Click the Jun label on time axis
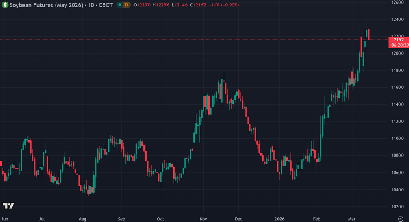Screen dimensions: 409x222 [6, 219]
